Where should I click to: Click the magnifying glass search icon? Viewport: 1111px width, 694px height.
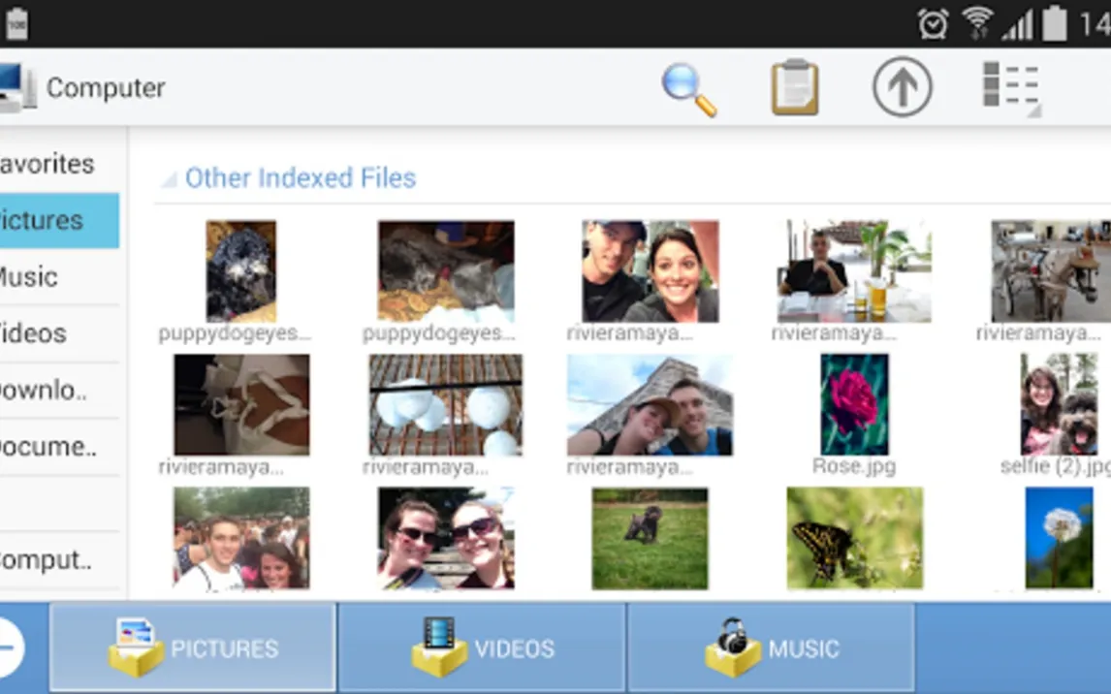pos(689,89)
